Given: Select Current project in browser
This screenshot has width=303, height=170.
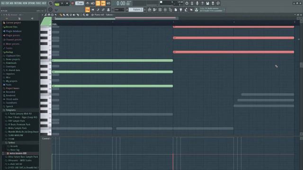Looking at the screenshot, I should (x=13, y=23).
